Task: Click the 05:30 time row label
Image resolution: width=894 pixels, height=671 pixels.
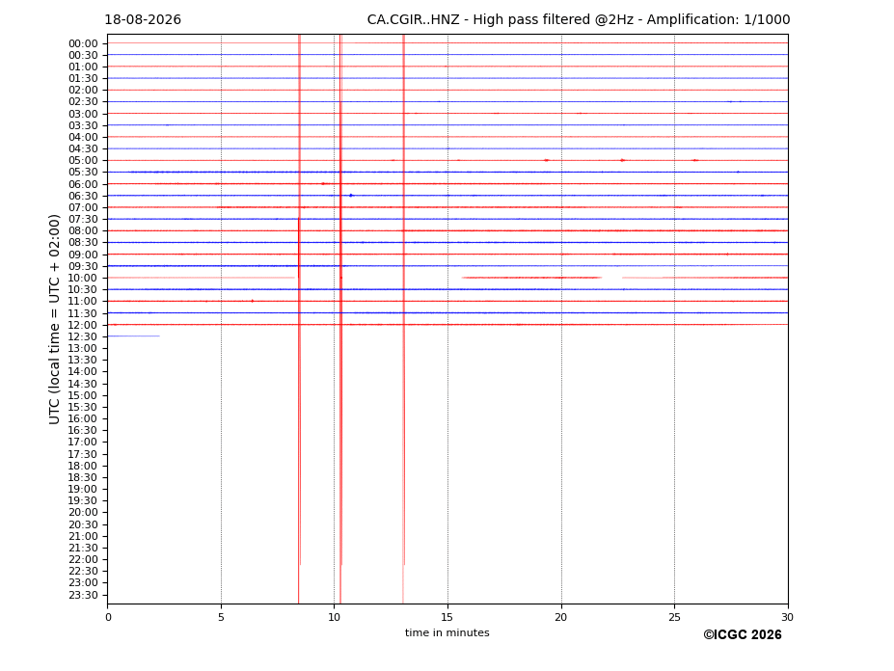Action: coord(83,173)
